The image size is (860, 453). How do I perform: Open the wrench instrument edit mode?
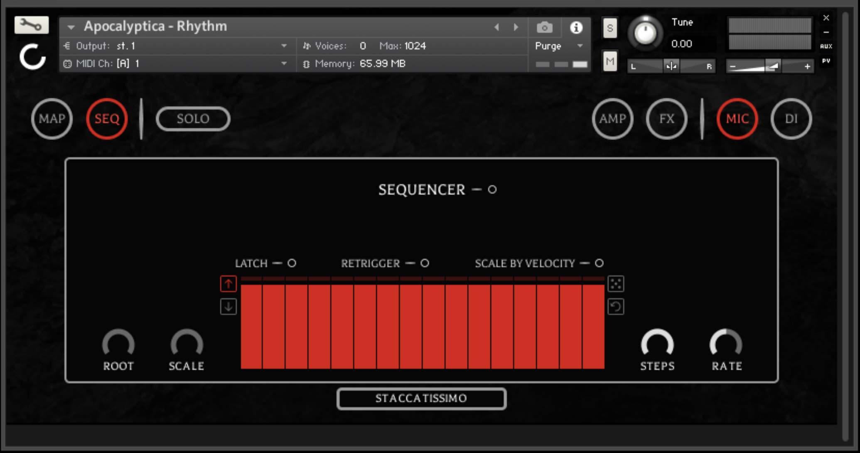tap(31, 25)
